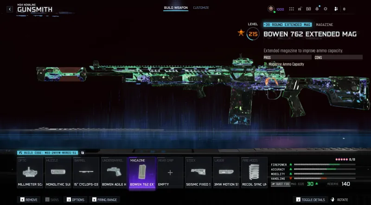This screenshot has height=205, width=371.
Task: Open notifications bell
Action: tap(317, 9)
